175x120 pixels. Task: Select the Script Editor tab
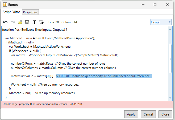pos(11,12)
